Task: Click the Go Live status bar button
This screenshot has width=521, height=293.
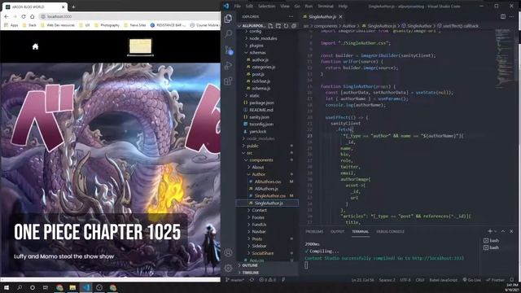Action: [x=472, y=280]
